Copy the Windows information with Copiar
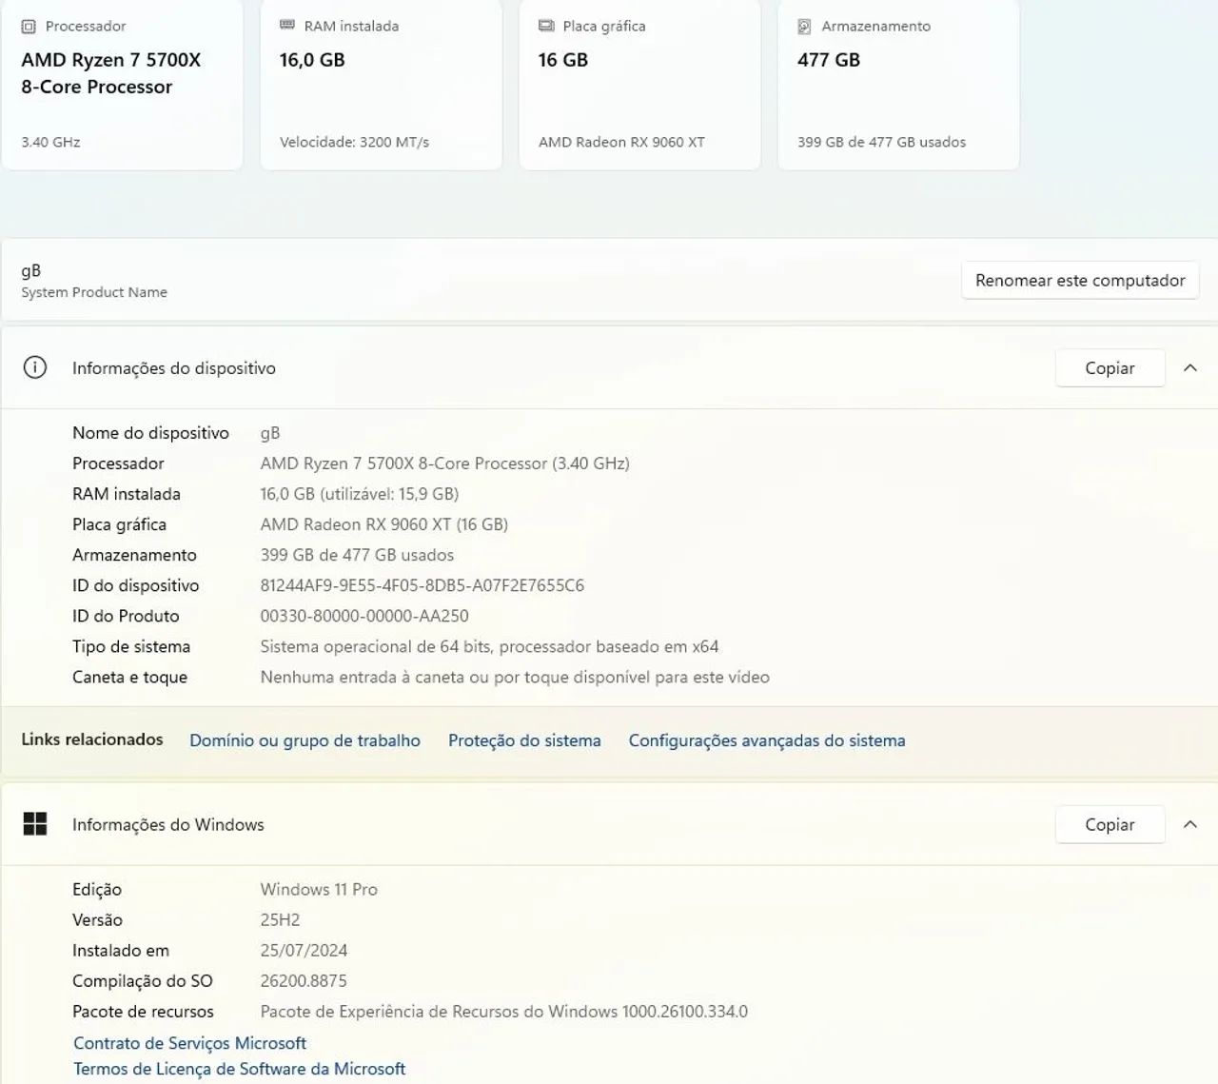This screenshot has height=1084, width=1218. pos(1110,825)
